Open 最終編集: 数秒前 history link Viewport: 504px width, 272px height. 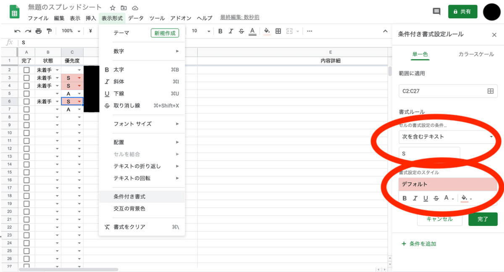pos(240,18)
